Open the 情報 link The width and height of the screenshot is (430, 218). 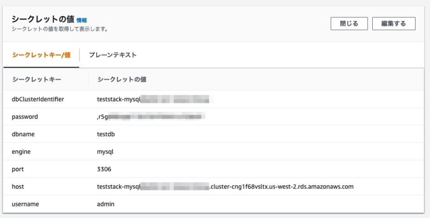click(82, 20)
